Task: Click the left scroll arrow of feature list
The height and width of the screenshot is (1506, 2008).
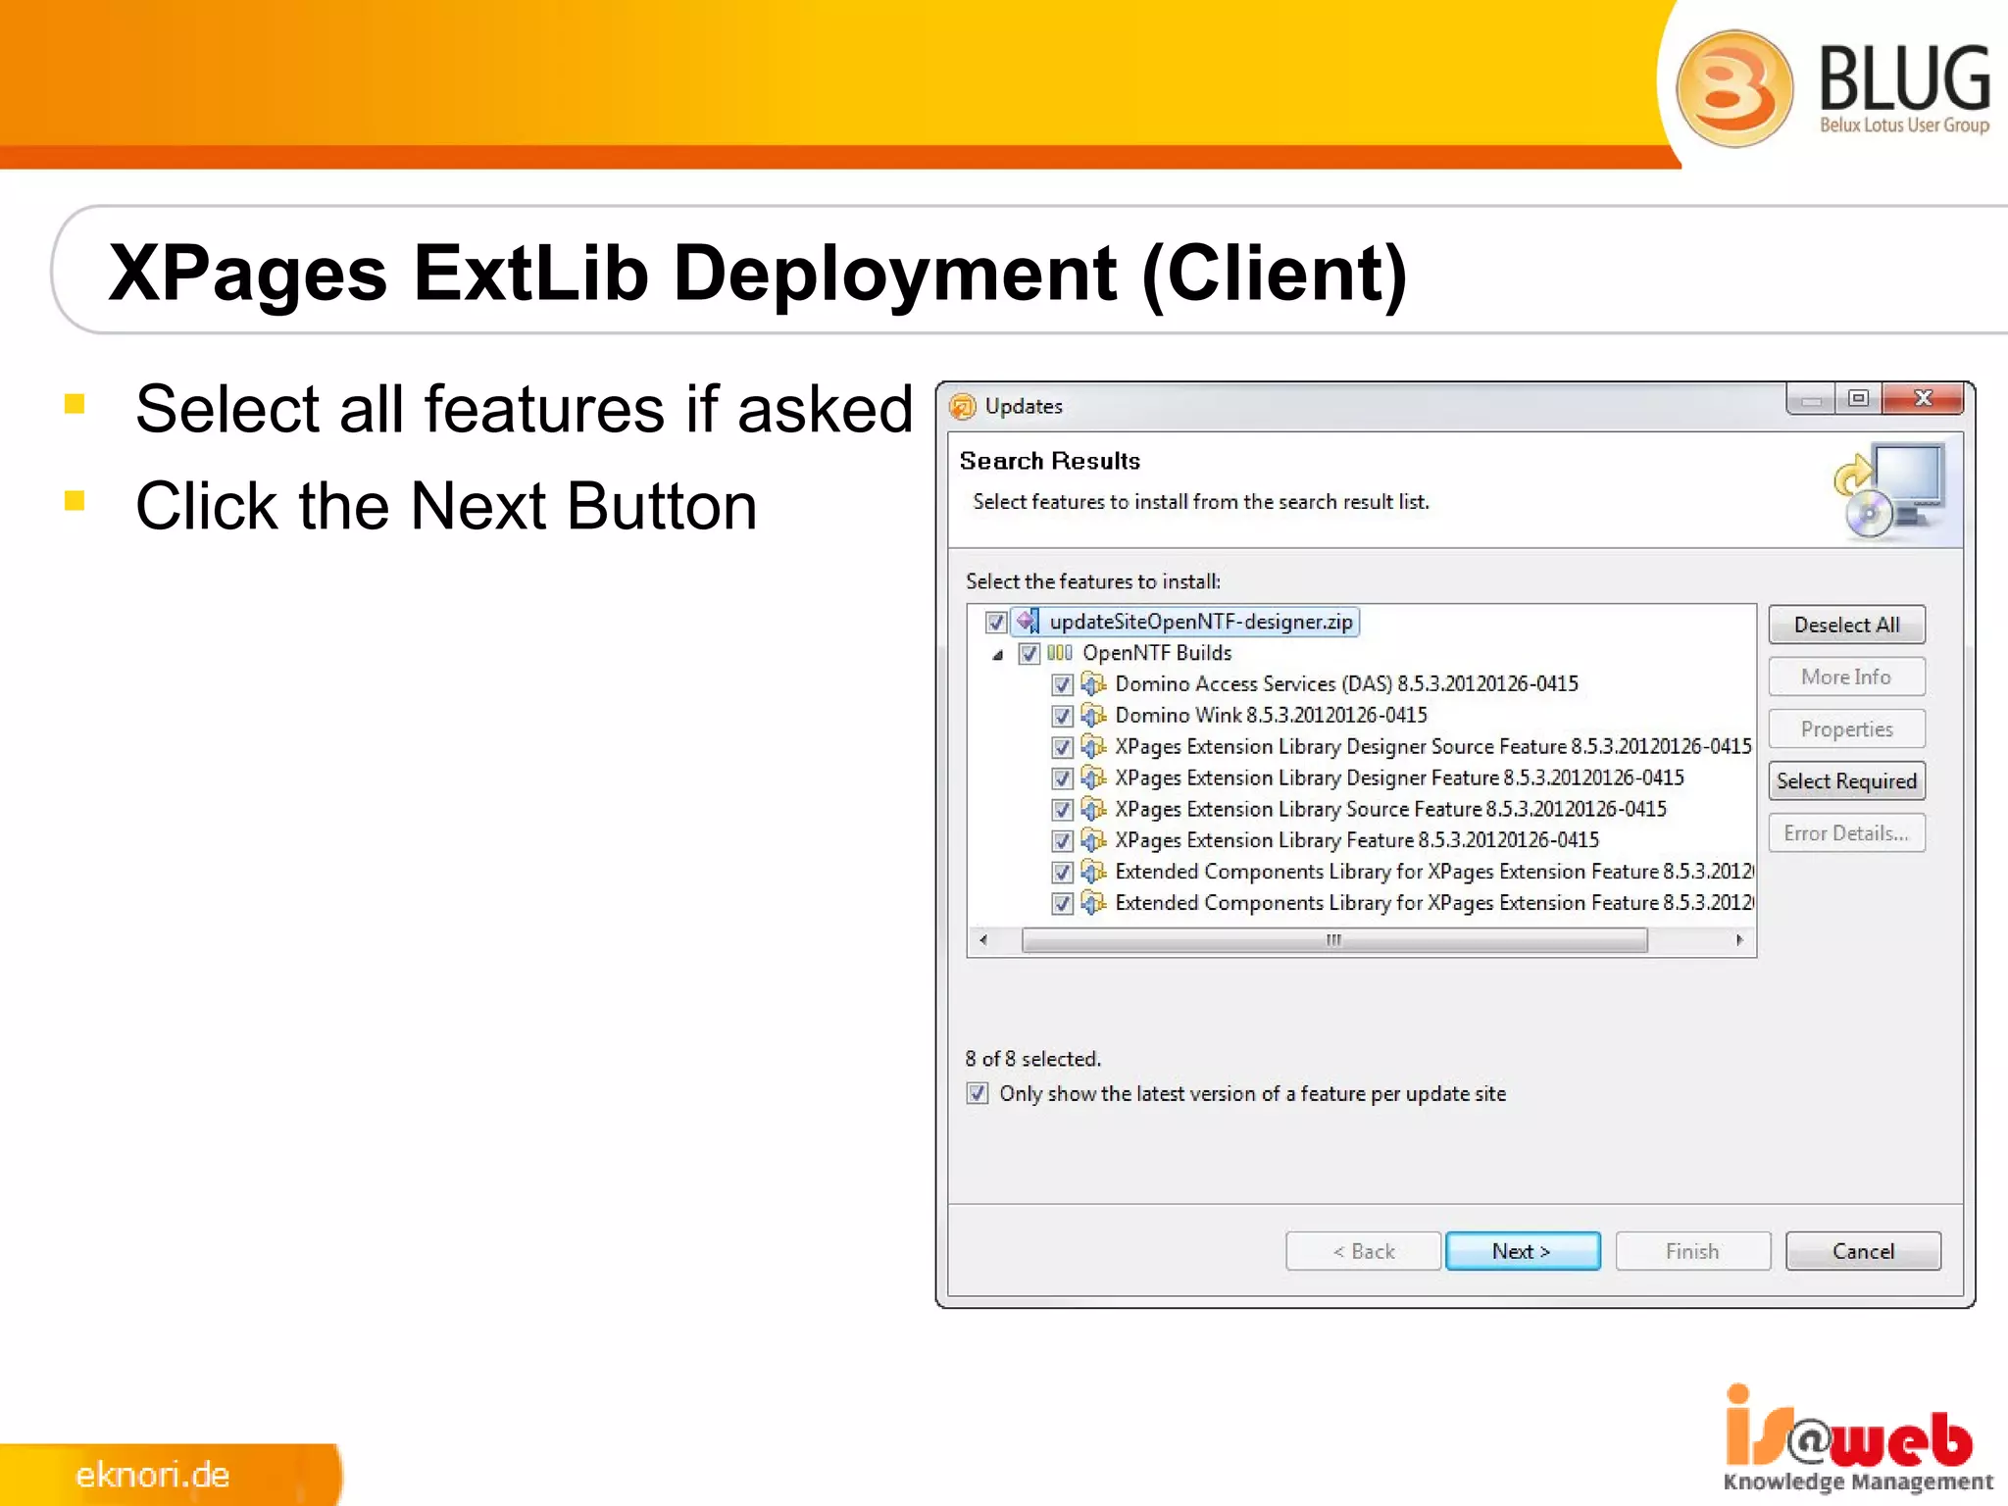Action: tap(983, 940)
